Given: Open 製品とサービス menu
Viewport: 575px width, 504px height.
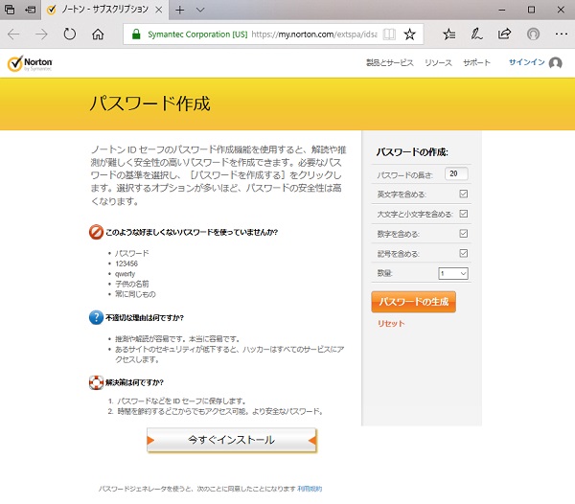Looking at the screenshot, I should coord(389,62).
